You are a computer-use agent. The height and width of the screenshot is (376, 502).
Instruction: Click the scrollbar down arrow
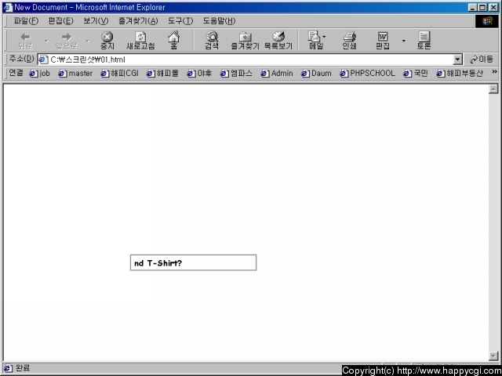[x=493, y=356]
